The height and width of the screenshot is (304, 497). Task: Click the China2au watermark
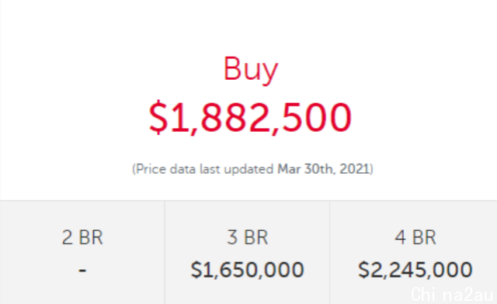pyautogui.click(x=452, y=294)
